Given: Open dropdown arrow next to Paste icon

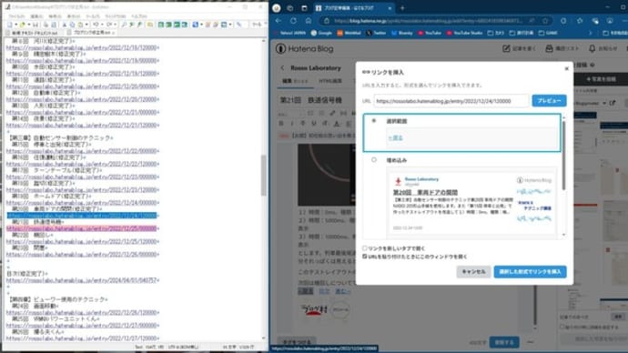Looking at the screenshot, I should (86, 25).
